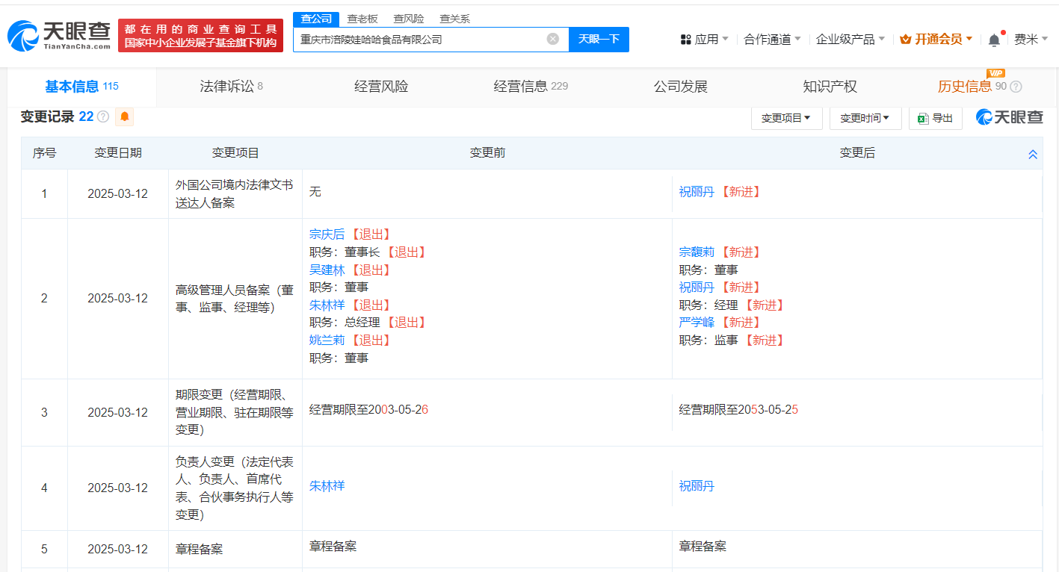Click 经营期限至2003-05-26 text
This screenshot has width=1059, height=572.
[368, 410]
